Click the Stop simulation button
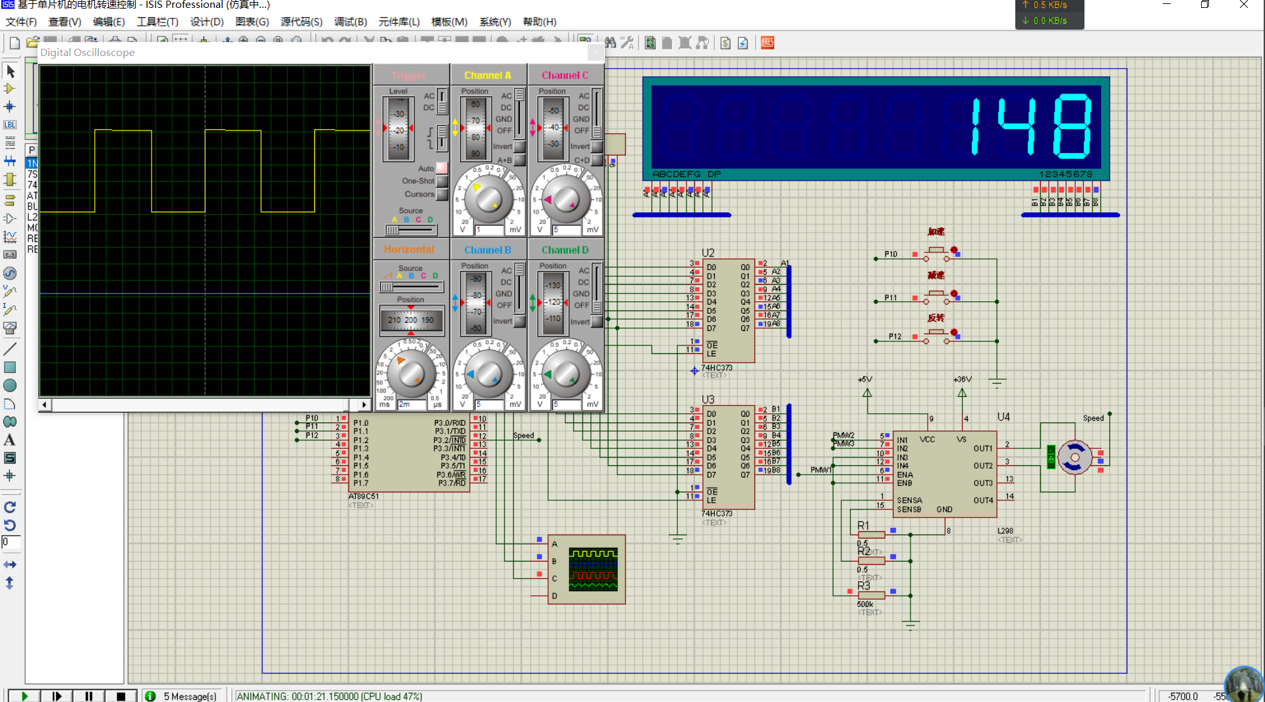This screenshot has width=1265, height=702. pyautogui.click(x=121, y=696)
